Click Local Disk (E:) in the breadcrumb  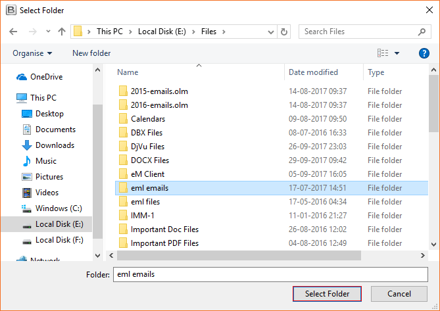point(162,32)
